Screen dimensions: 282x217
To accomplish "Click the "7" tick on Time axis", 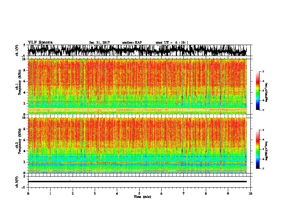I will click(x=184, y=194).
